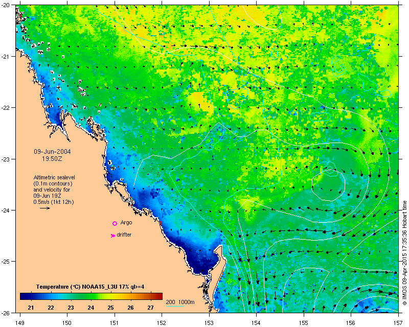Click the latitude label '-25'

(7, 262)
